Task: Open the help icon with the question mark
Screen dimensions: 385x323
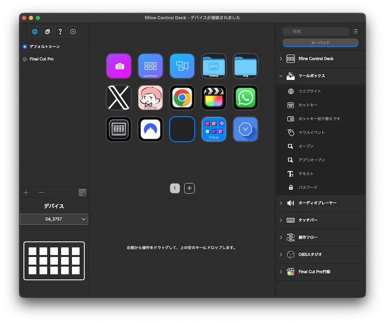Action: tap(60, 31)
